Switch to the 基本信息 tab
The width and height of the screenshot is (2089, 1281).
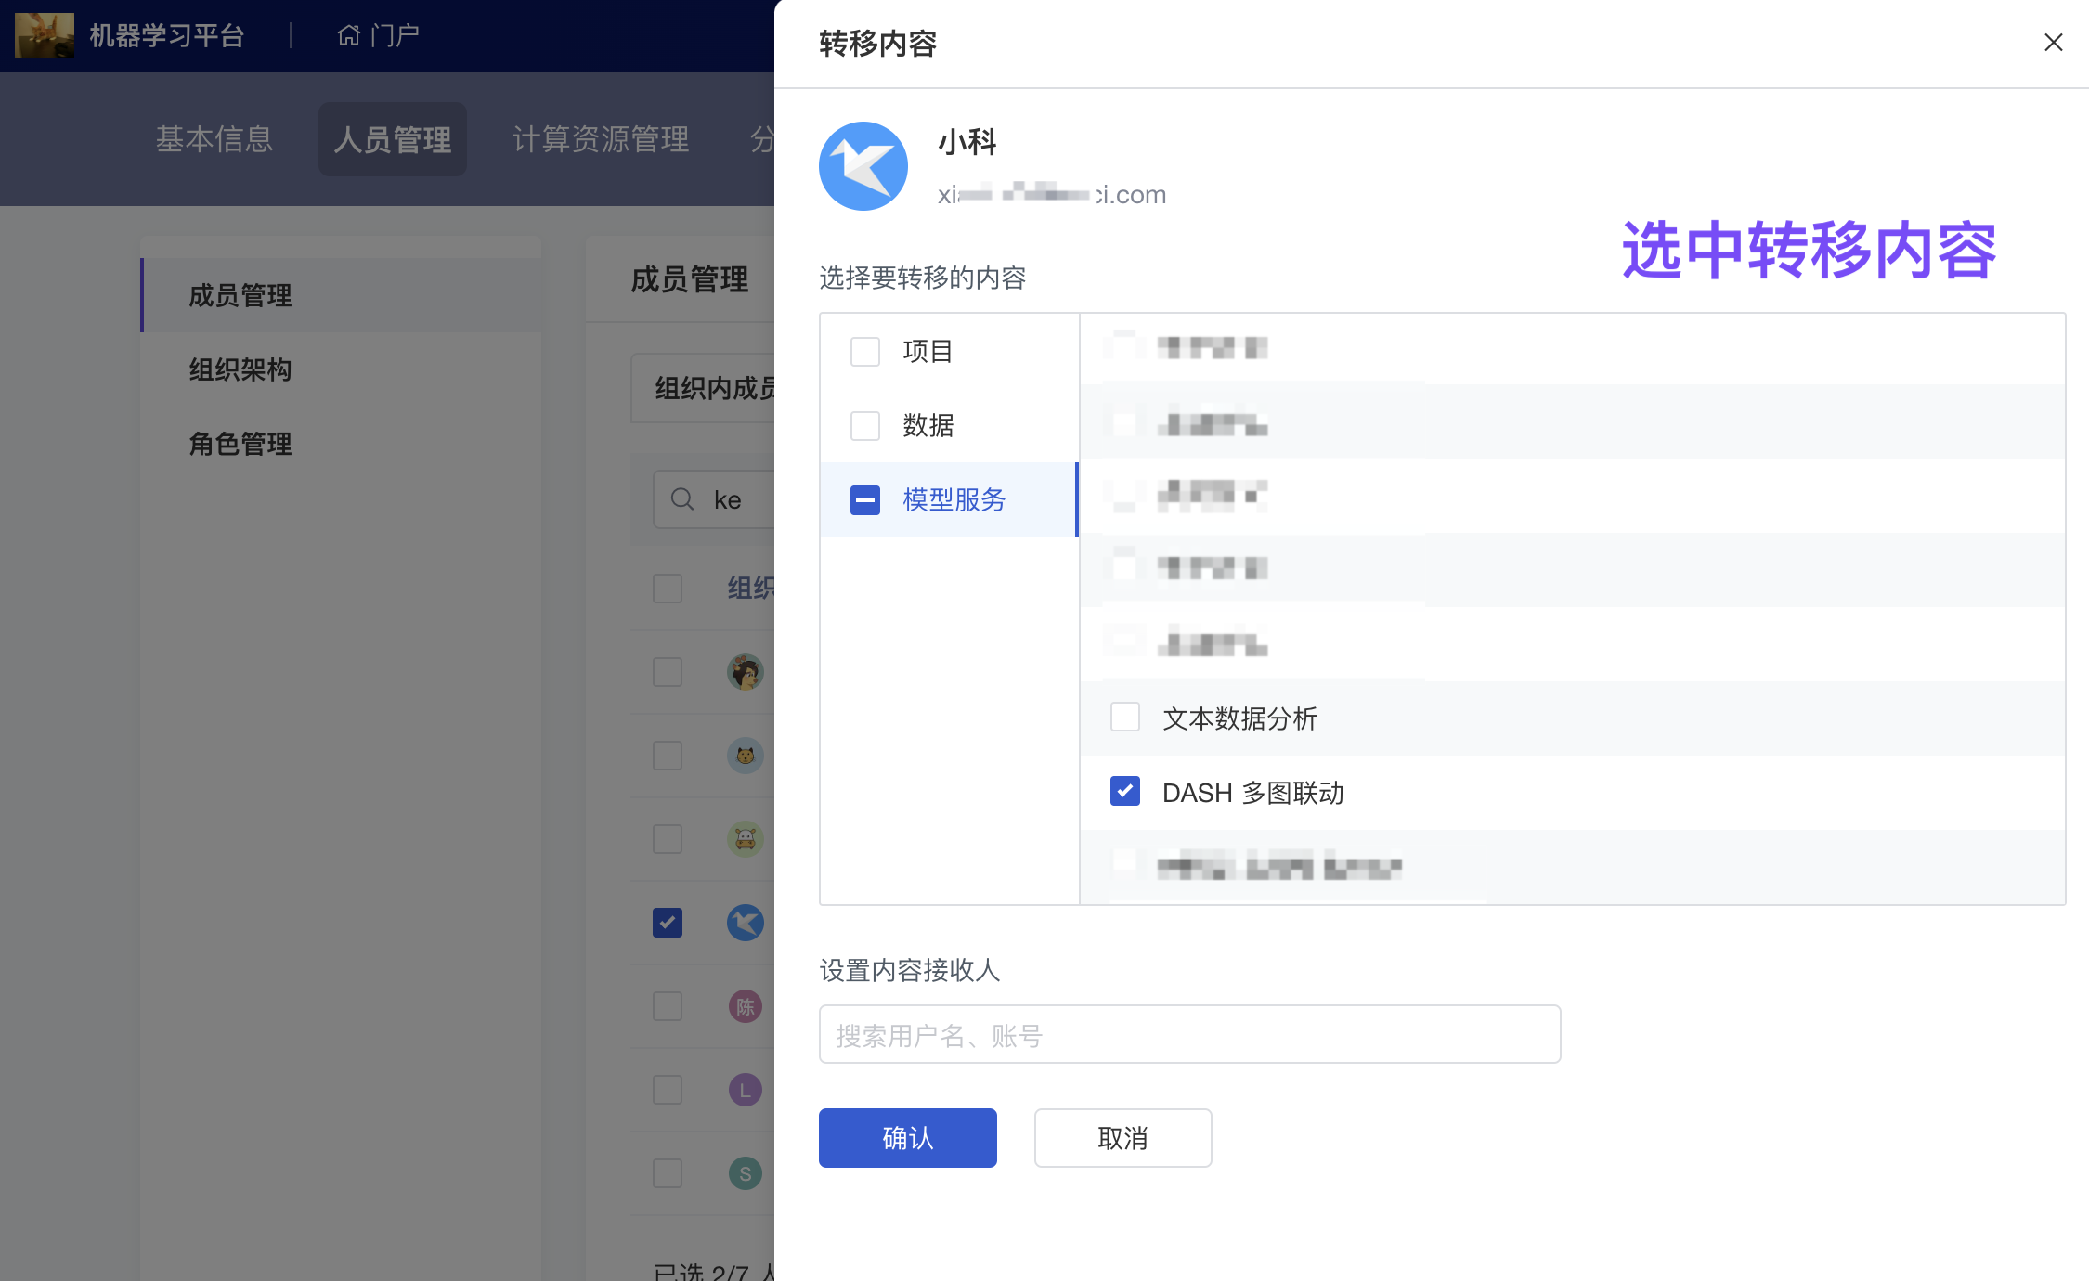[x=214, y=139]
